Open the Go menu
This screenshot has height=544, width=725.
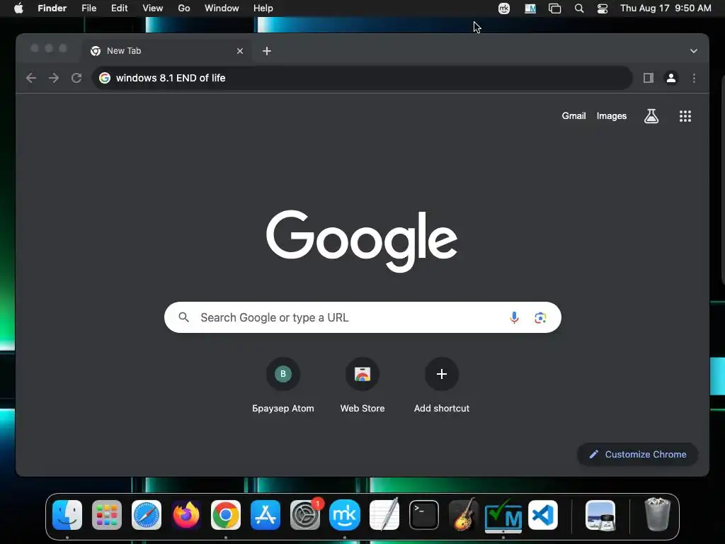(x=184, y=8)
